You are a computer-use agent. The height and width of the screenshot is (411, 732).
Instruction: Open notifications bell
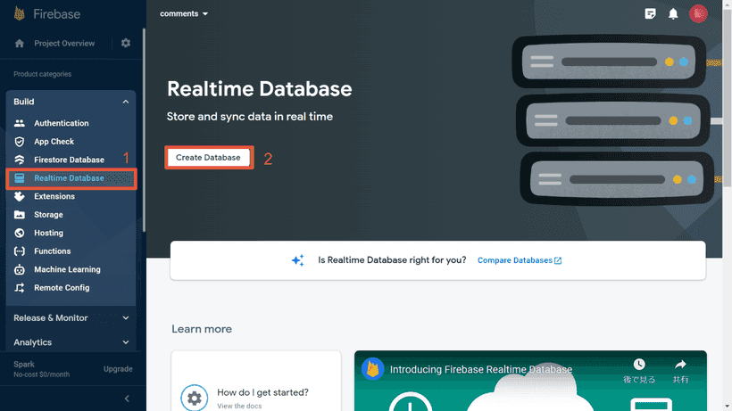point(673,13)
